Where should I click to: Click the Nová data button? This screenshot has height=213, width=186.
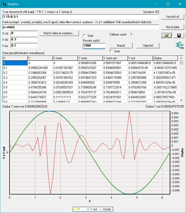pyautogui.click(x=173, y=27)
